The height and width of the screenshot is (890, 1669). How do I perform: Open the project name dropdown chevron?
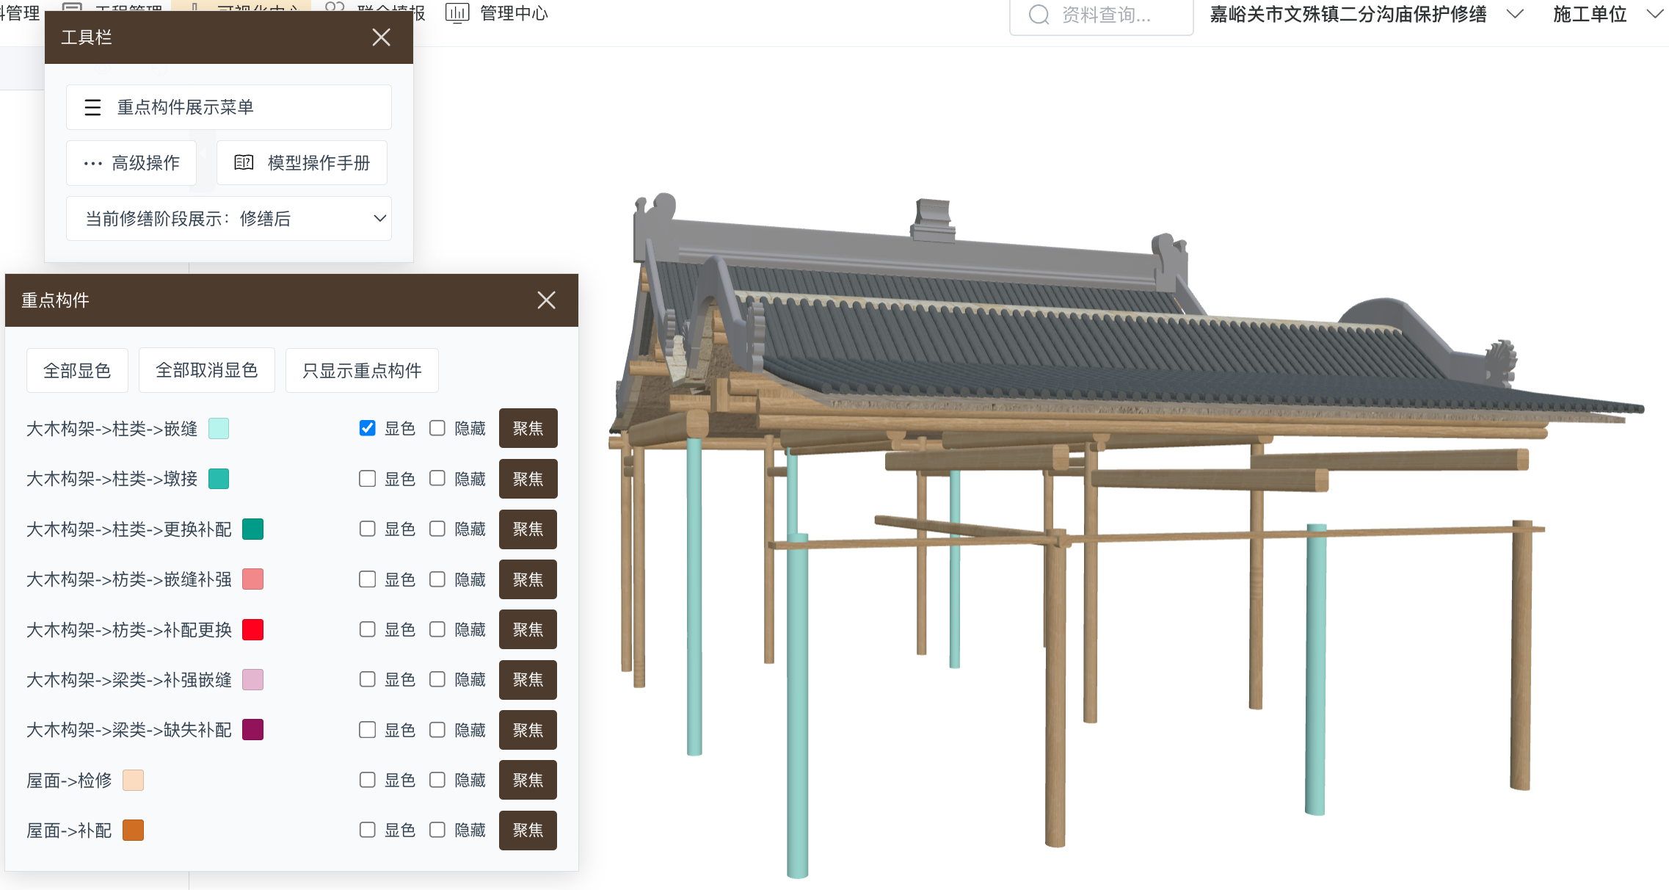click(x=1515, y=14)
